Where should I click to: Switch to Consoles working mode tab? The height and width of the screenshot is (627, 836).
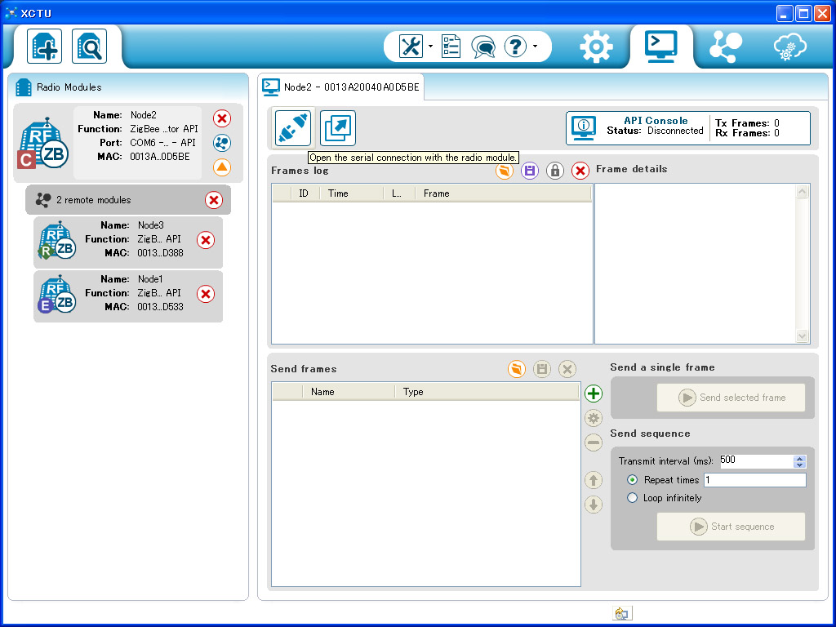click(660, 47)
